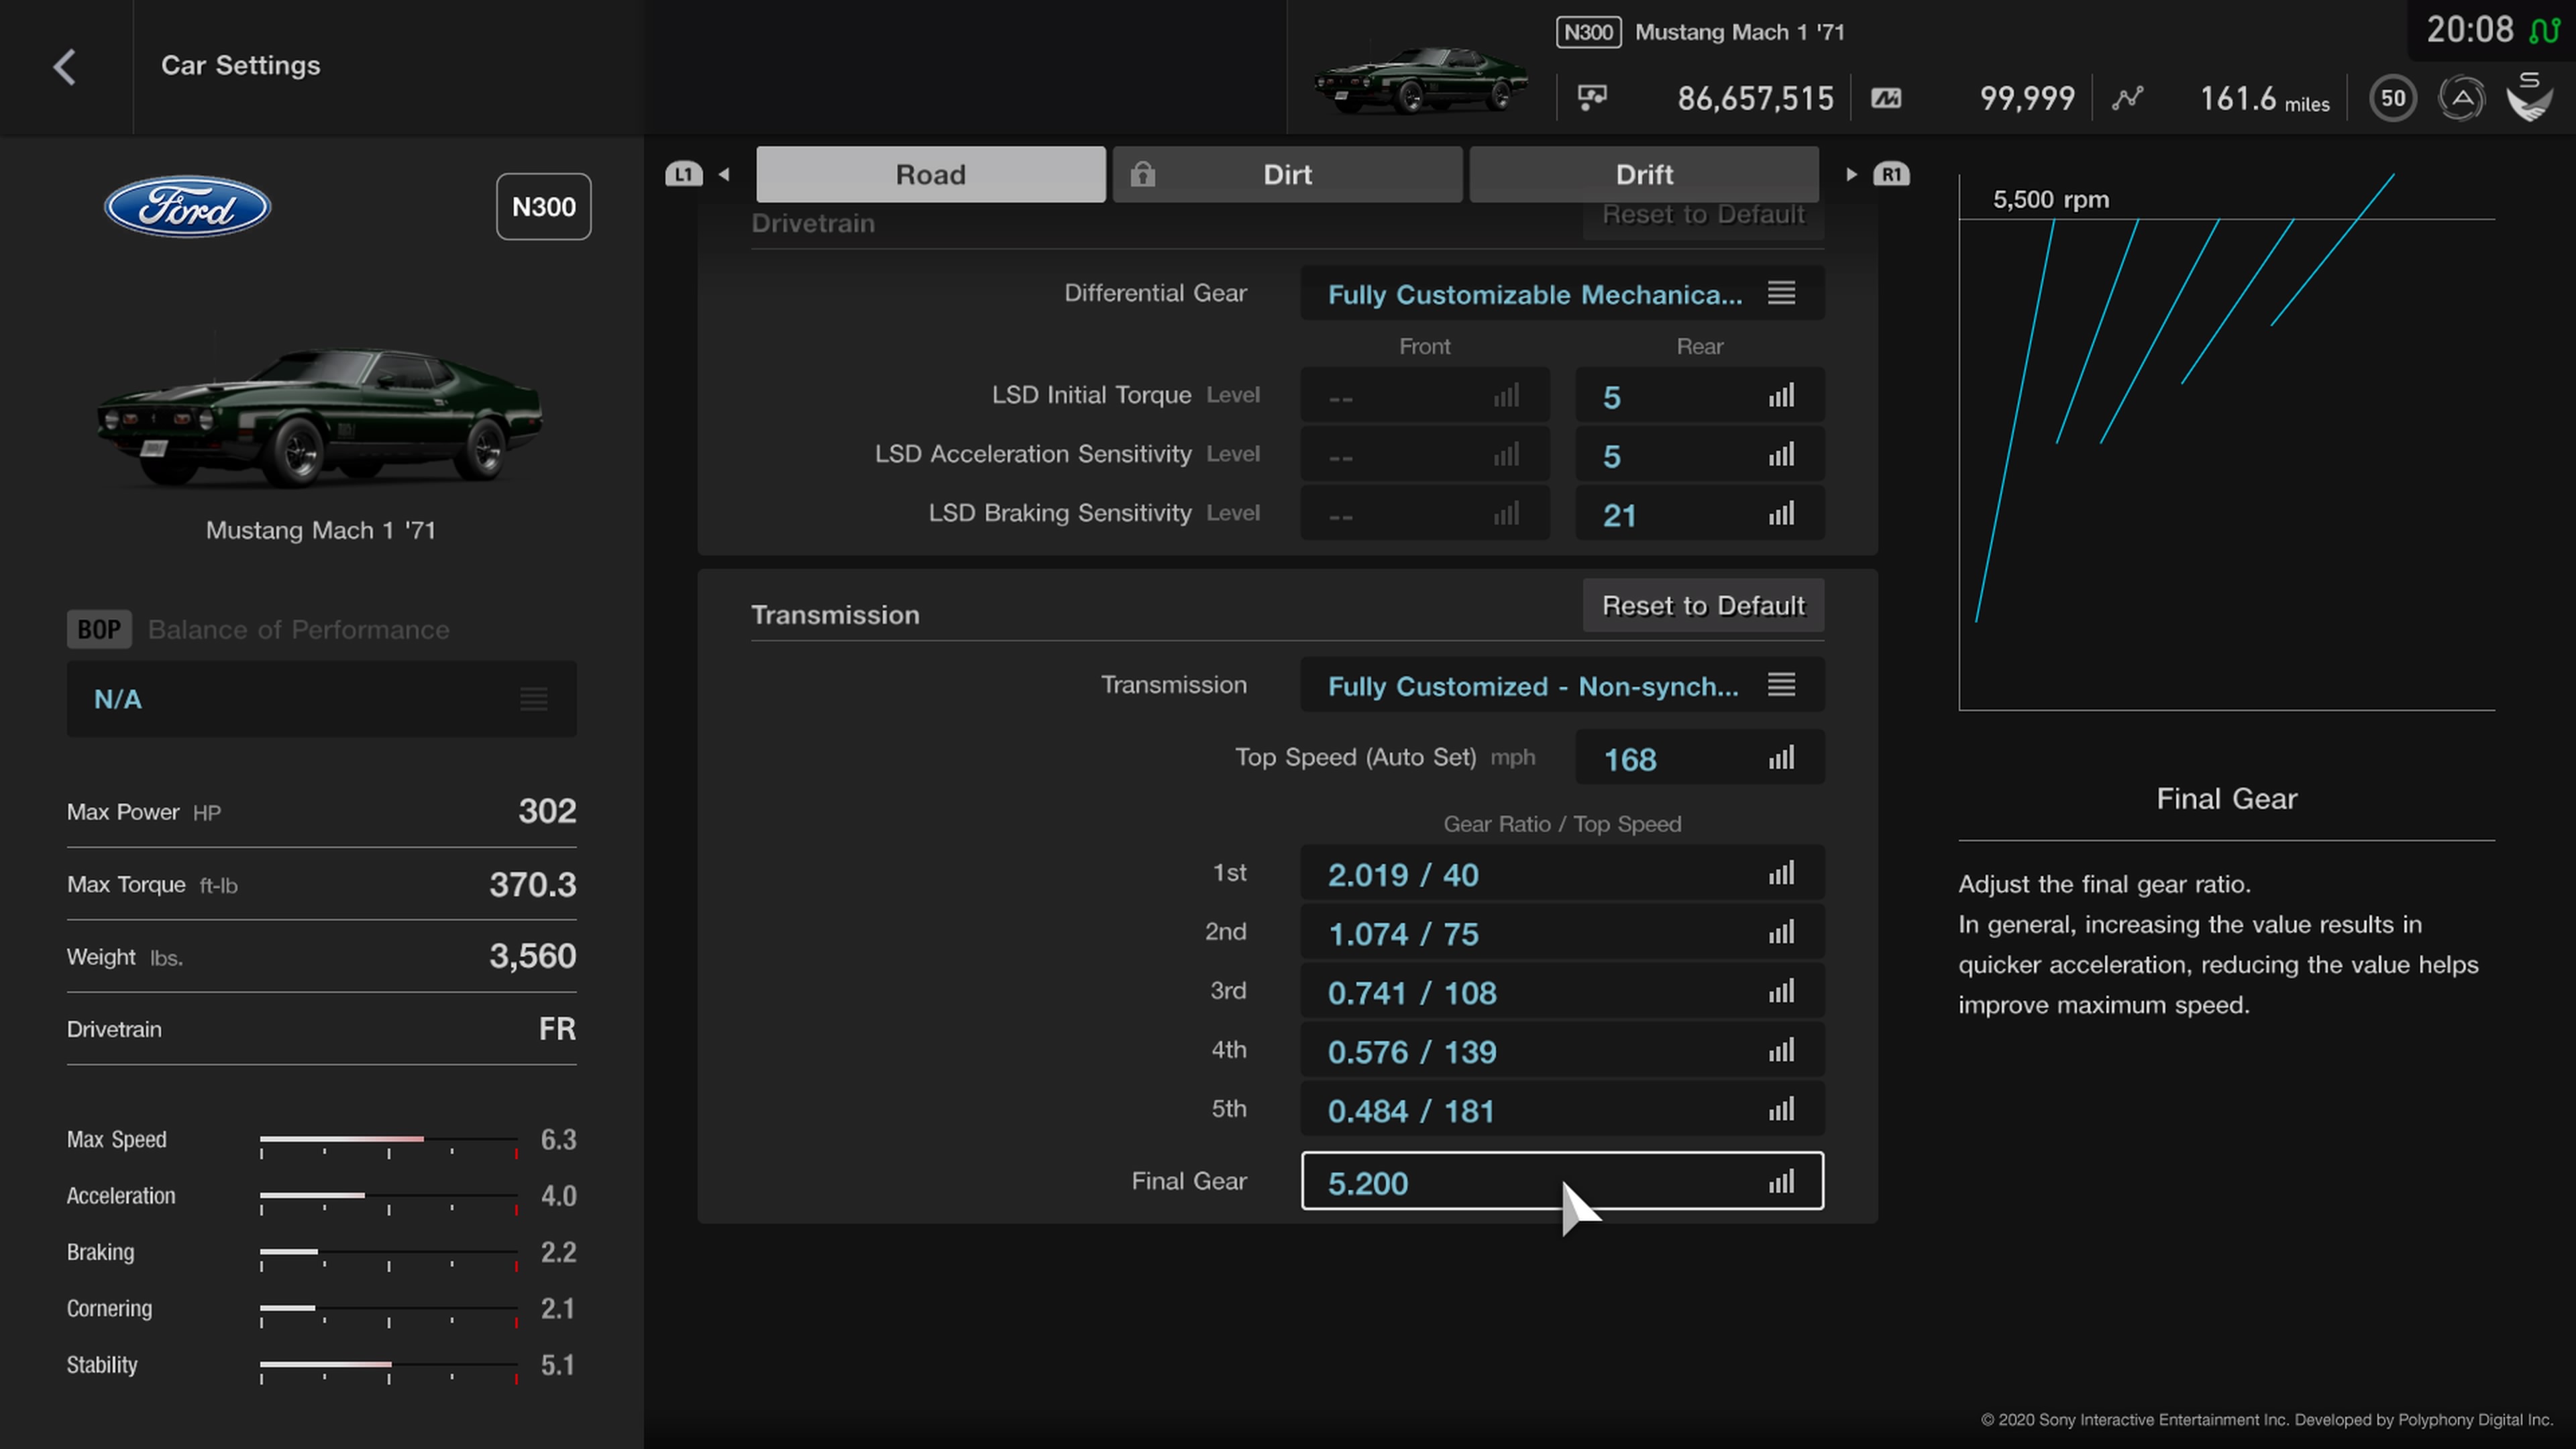Adjust rear LSD Braking Sensitivity value 21
Image resolution: width=2576 pixels, height=1449 pixels.
pyautogui.click(x=1700, y=513)
